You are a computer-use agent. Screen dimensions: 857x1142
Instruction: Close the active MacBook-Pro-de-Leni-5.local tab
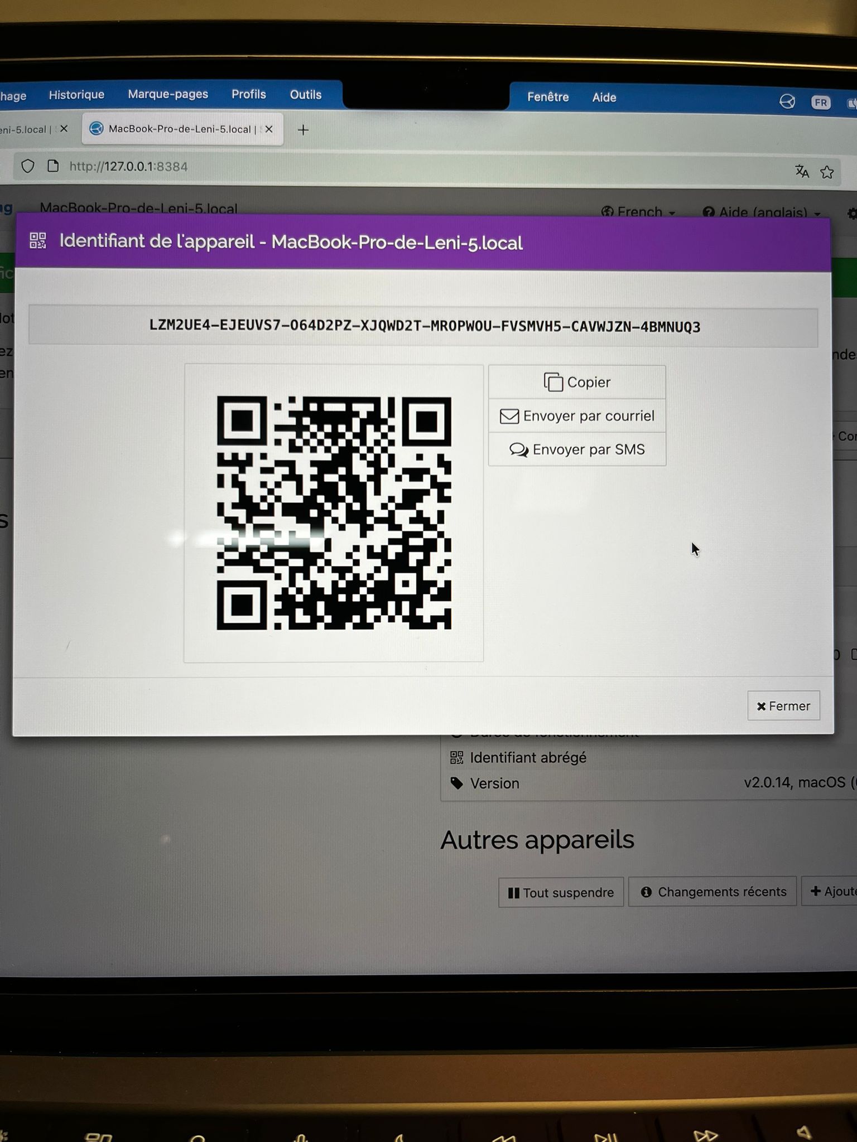(269, 129)
